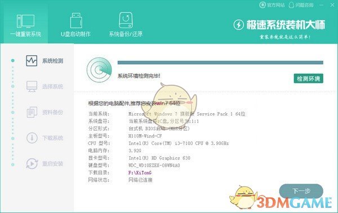Click the 台式机 BIOS启动 partition value

(159, 128)
